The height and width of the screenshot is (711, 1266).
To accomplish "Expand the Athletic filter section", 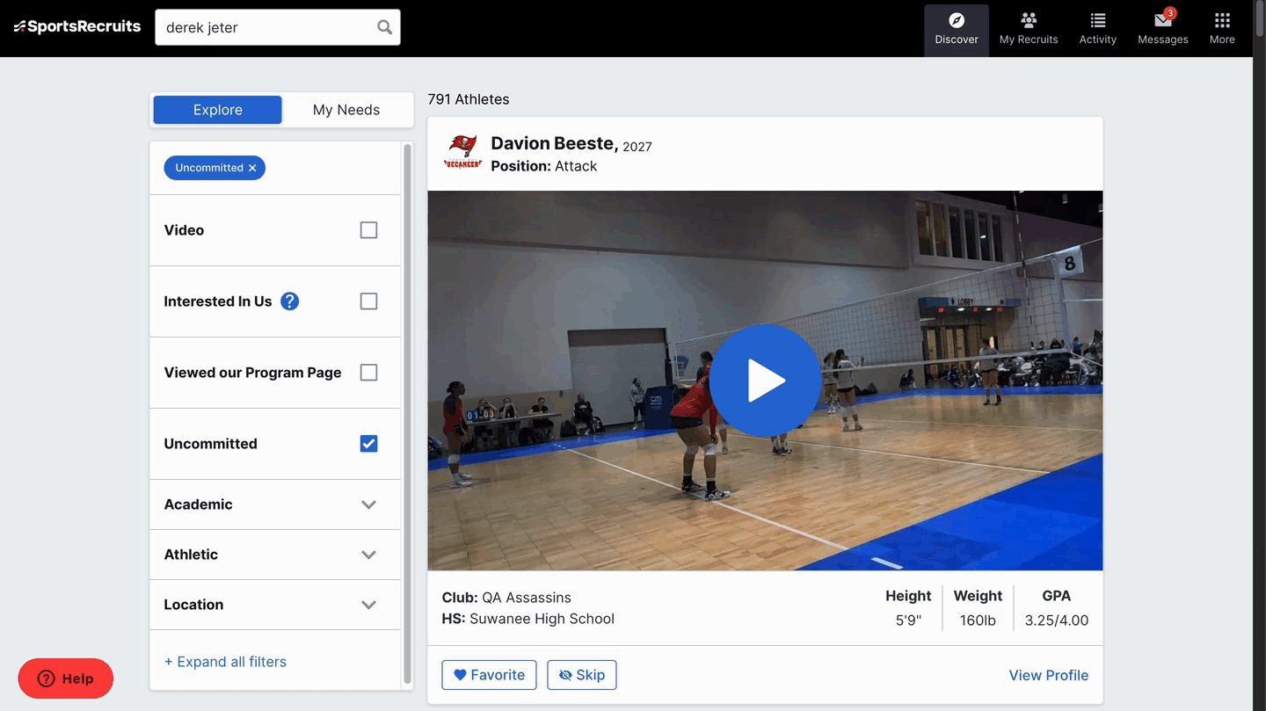I will point(275,555).
